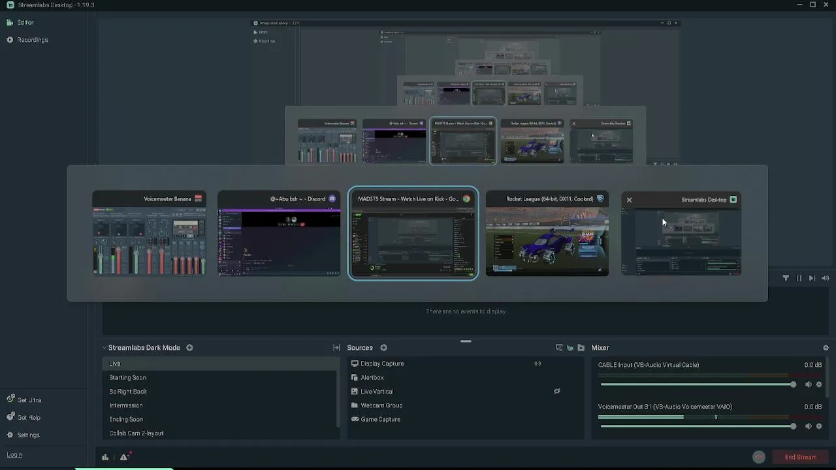
Task: Open settings gear for CABLE Input
Action: [819, 384]
